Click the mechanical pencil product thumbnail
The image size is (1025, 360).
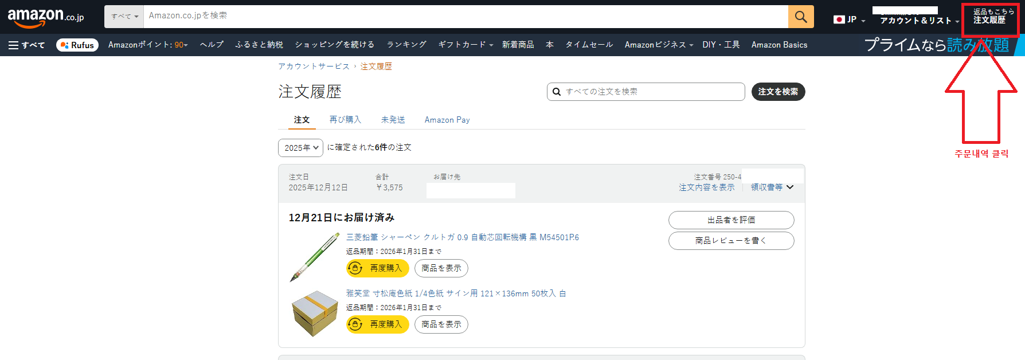pos(314,257)
